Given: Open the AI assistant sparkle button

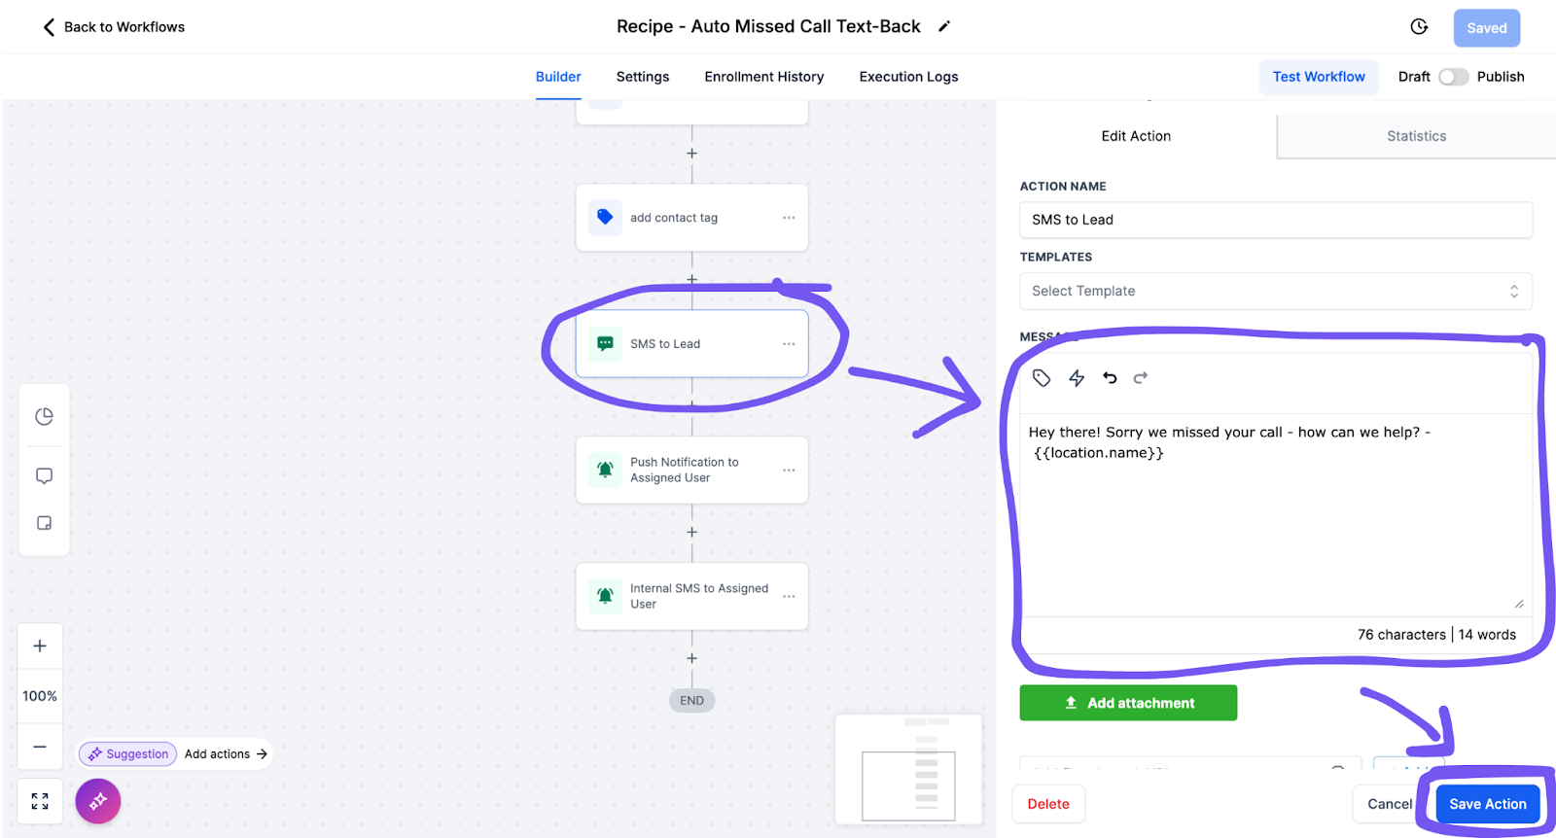Looking at the screenshot, I should pyautogui.click(x=98, y=801).
